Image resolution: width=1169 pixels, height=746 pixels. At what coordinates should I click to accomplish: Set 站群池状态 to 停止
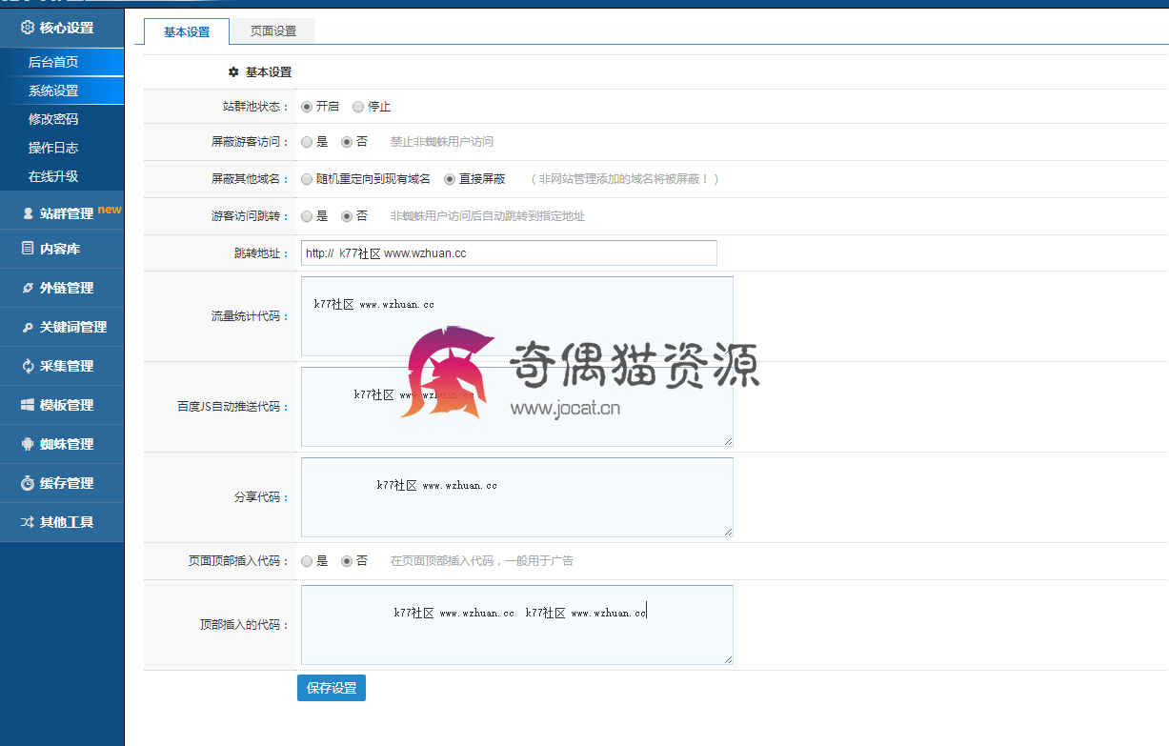(358, 107)
